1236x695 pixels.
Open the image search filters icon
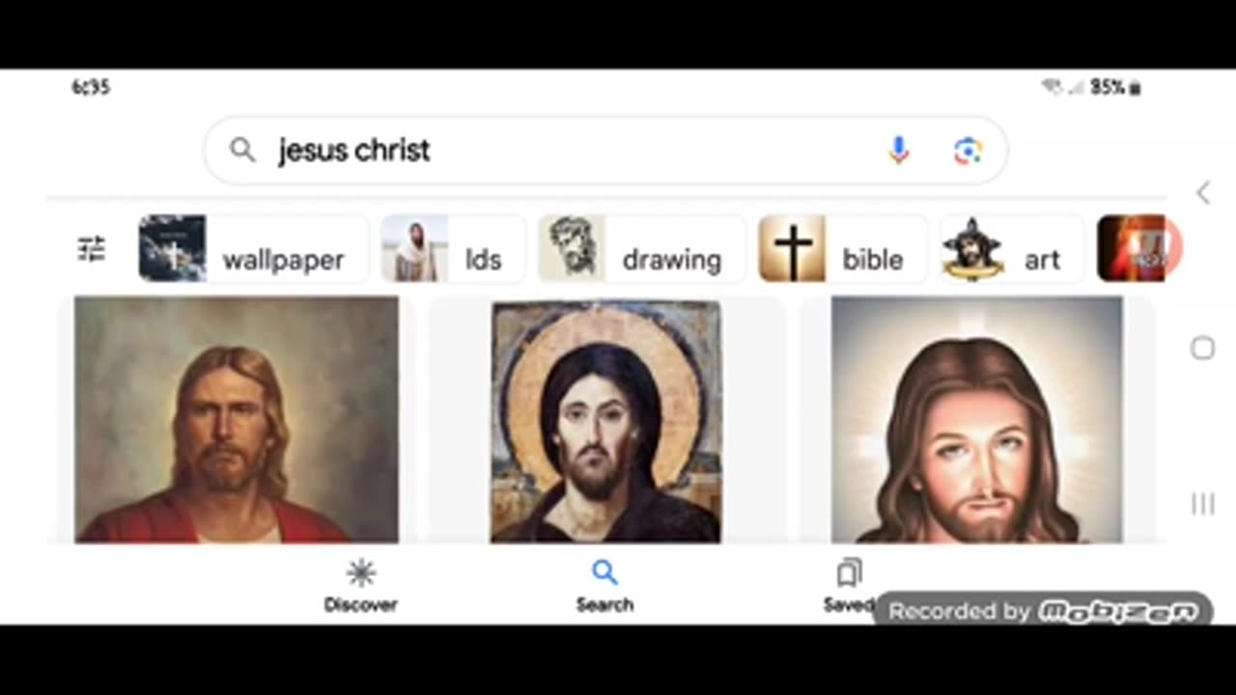point(91,250)
